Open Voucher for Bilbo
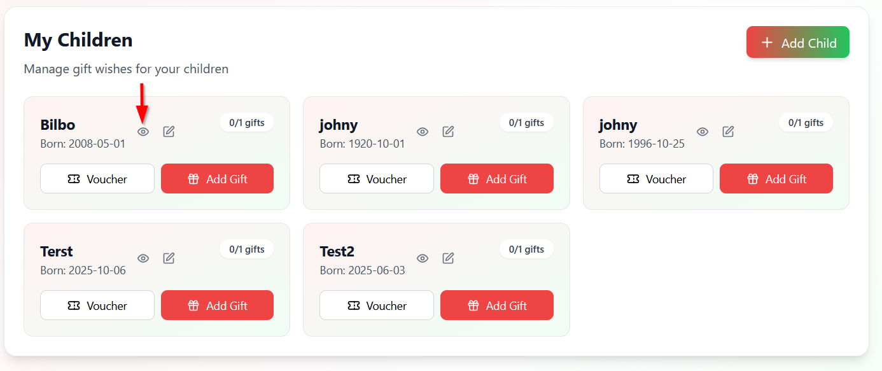 (x=97, y=179)
